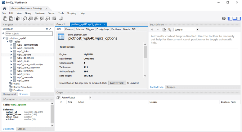
Task: Create a new view toolbar icon
Action: tap(36, 19)
